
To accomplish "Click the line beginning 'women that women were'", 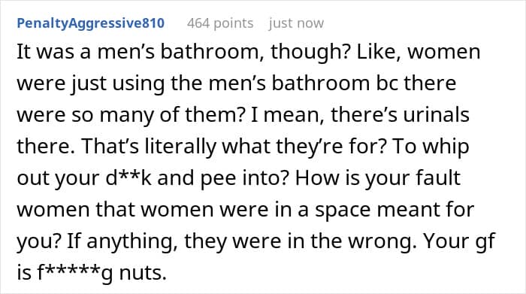I will click(246, 210).
